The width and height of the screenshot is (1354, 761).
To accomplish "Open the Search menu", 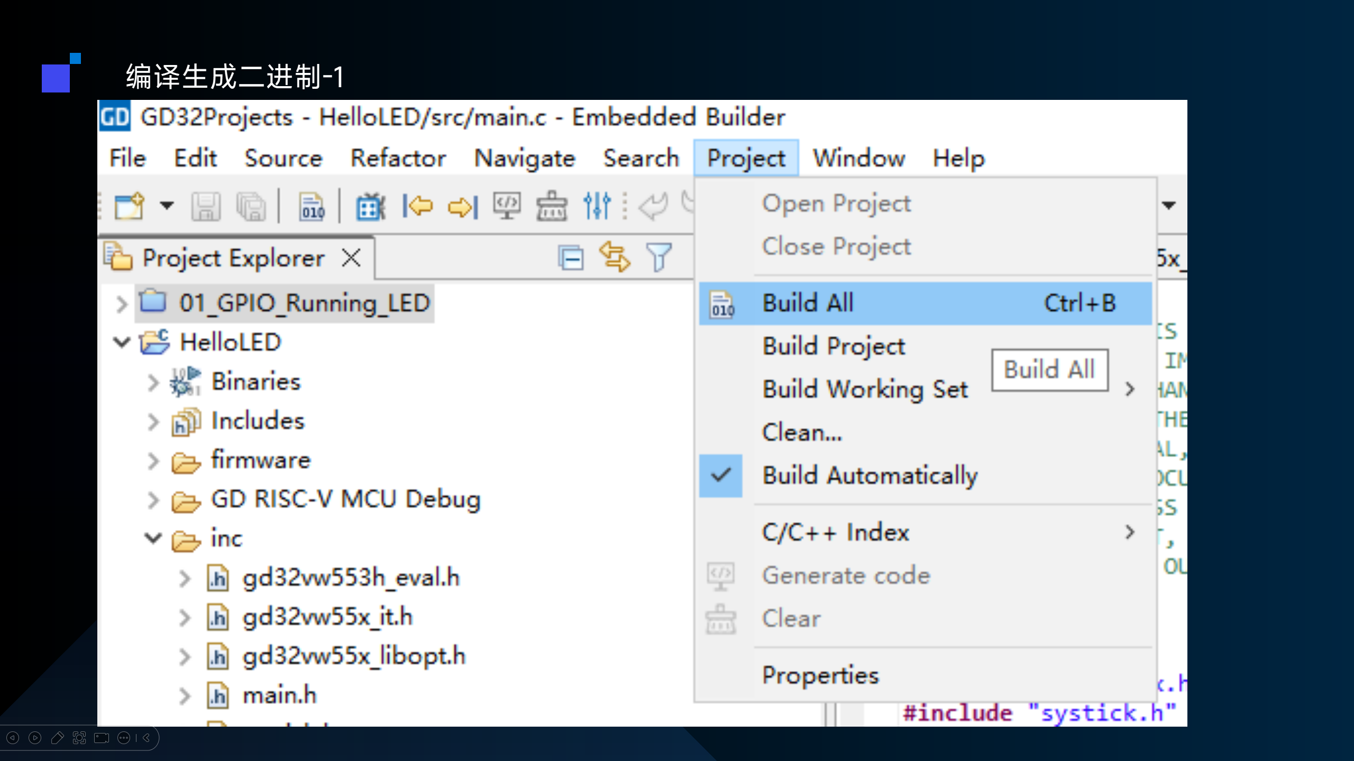I will point(641,158).
